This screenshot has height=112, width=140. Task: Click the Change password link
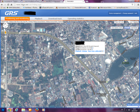[x=128, y=13]
